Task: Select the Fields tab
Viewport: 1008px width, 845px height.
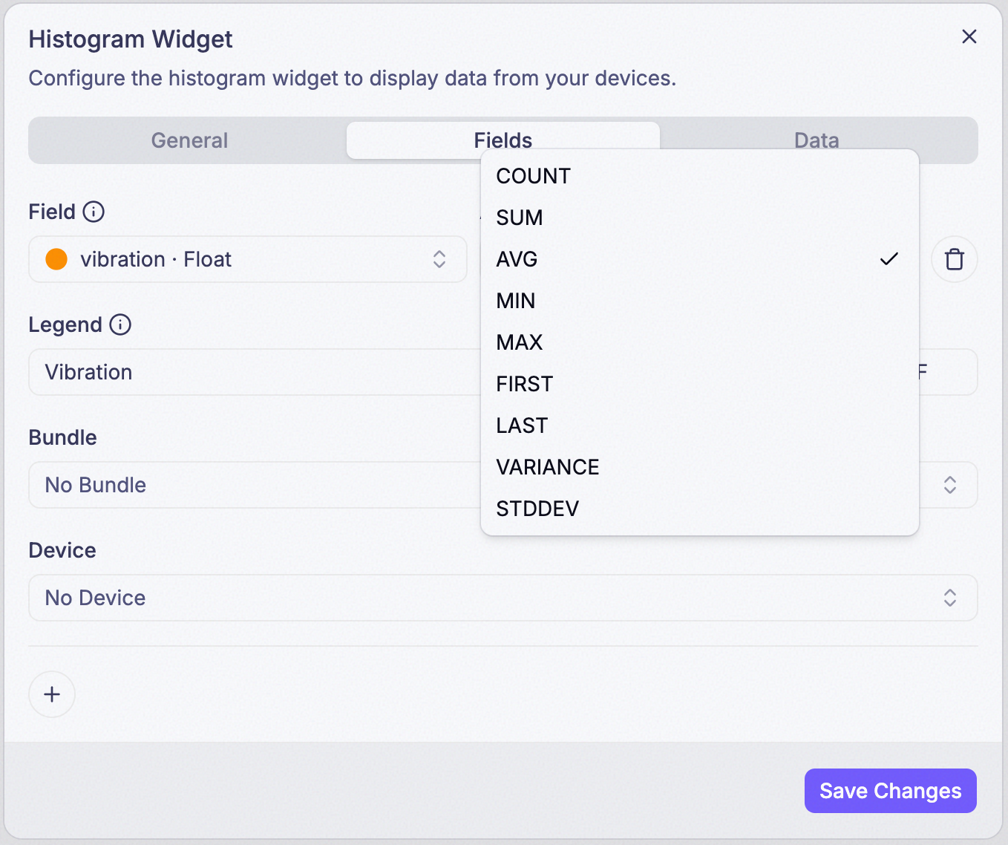Action: [x=503, y=140]
